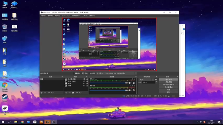223x125 pixels.
Task: Open the Steam desktop shortcut
Action: [5, 98]
